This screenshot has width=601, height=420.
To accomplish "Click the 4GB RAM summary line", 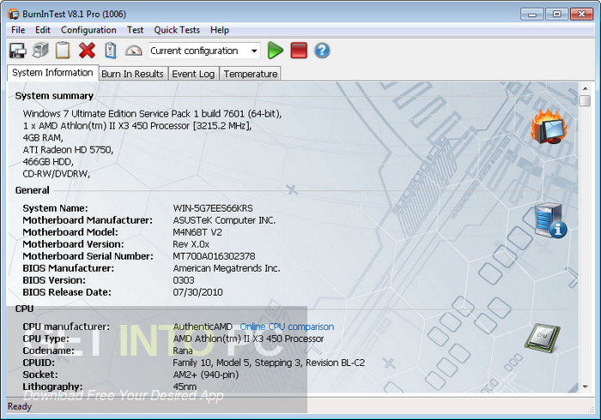I will (43, 138).
